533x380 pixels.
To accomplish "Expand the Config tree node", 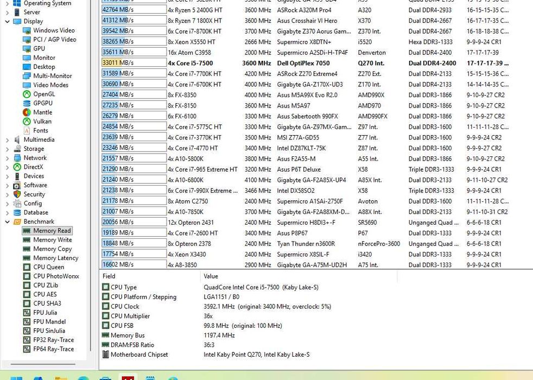I will click(7, 204).
